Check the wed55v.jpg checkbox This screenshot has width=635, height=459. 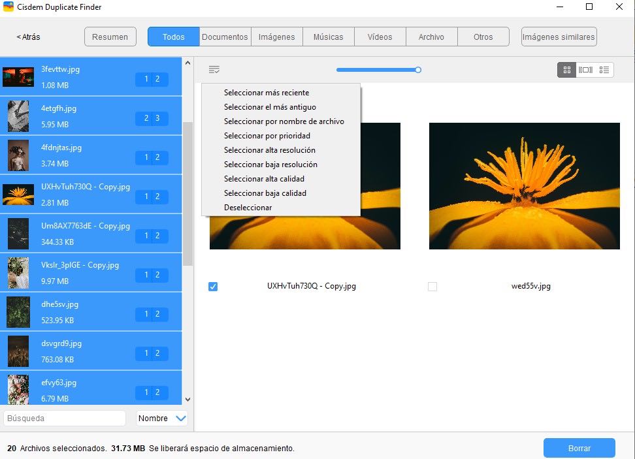pyautogui.click(x=432, y=286)
